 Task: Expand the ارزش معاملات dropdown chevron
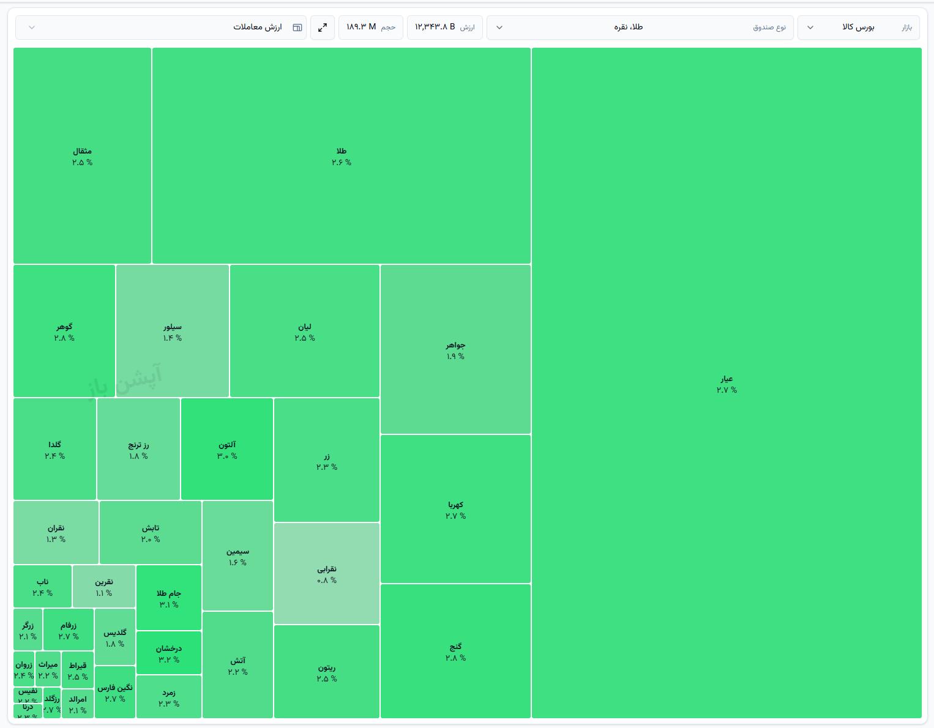coord(32,28)
